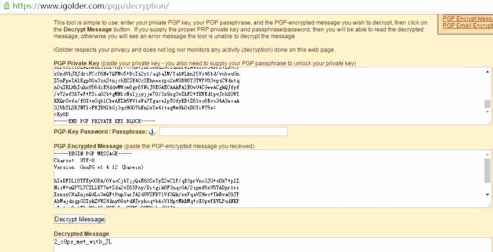Image resolution: width=493 pixels, height=252 pixels.
Task: Click the 'PGP Private Key' label
Action: 77,64
